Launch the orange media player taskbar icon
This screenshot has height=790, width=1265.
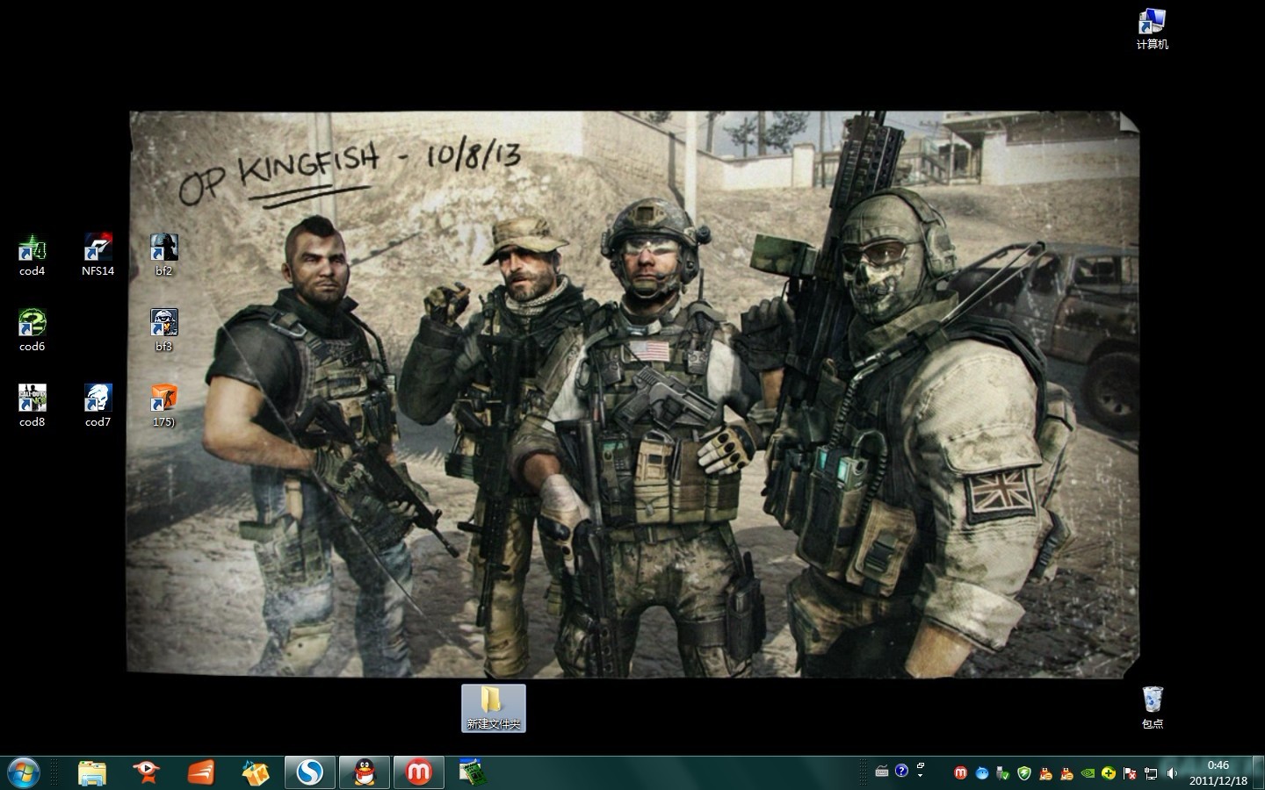point(146,772)
